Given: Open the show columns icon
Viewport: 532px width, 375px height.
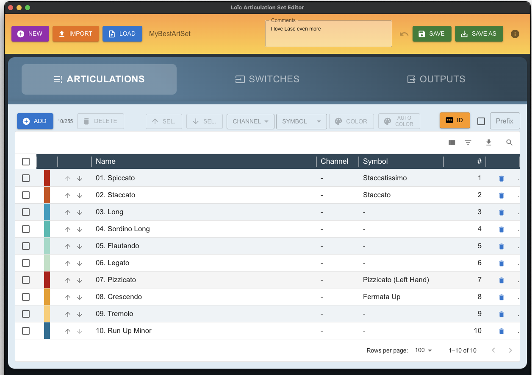Looking at the screenshot, I should tap(452, 143).
